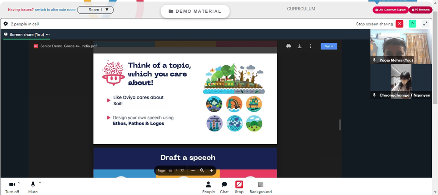The image size is (438, 195).
Task: Zoom in the PDF page
Action: coord(211,171)
